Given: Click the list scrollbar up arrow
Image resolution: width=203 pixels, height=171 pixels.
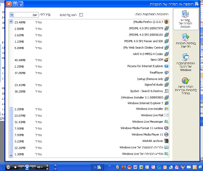Looking at the screenshot, I should click(x=11, y=22).
